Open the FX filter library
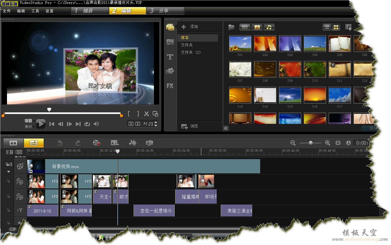The image size is (391, 245). (170, 86)
